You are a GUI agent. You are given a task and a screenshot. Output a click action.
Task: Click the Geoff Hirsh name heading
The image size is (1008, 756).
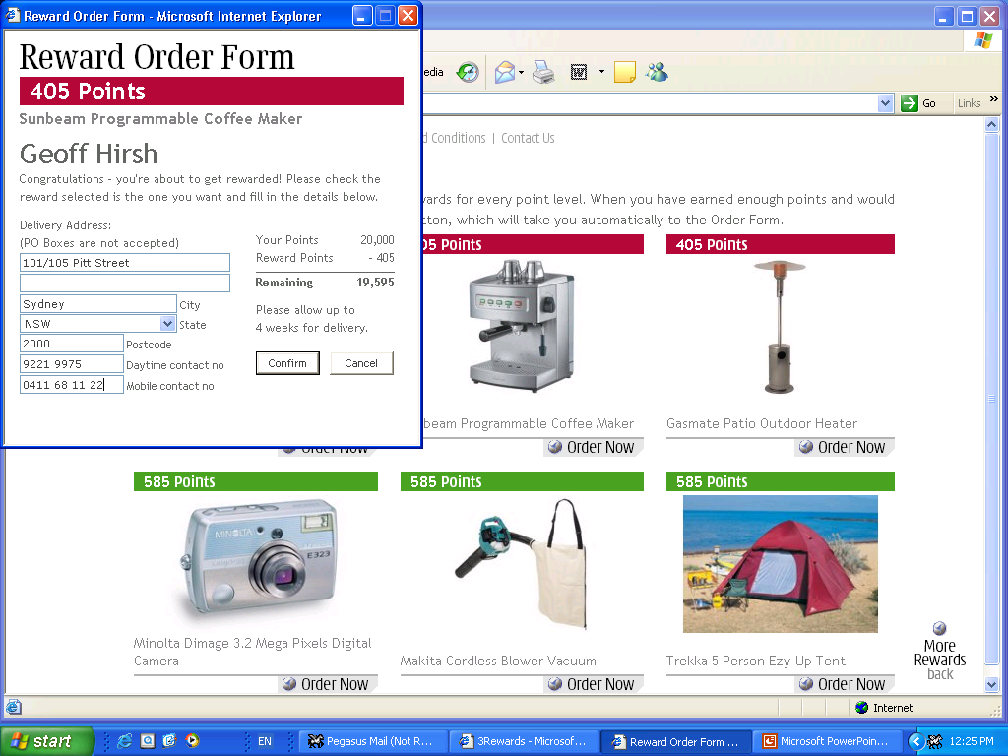coord(89,155)
